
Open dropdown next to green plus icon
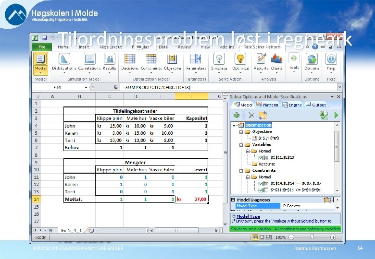click(x=243, y=116)
